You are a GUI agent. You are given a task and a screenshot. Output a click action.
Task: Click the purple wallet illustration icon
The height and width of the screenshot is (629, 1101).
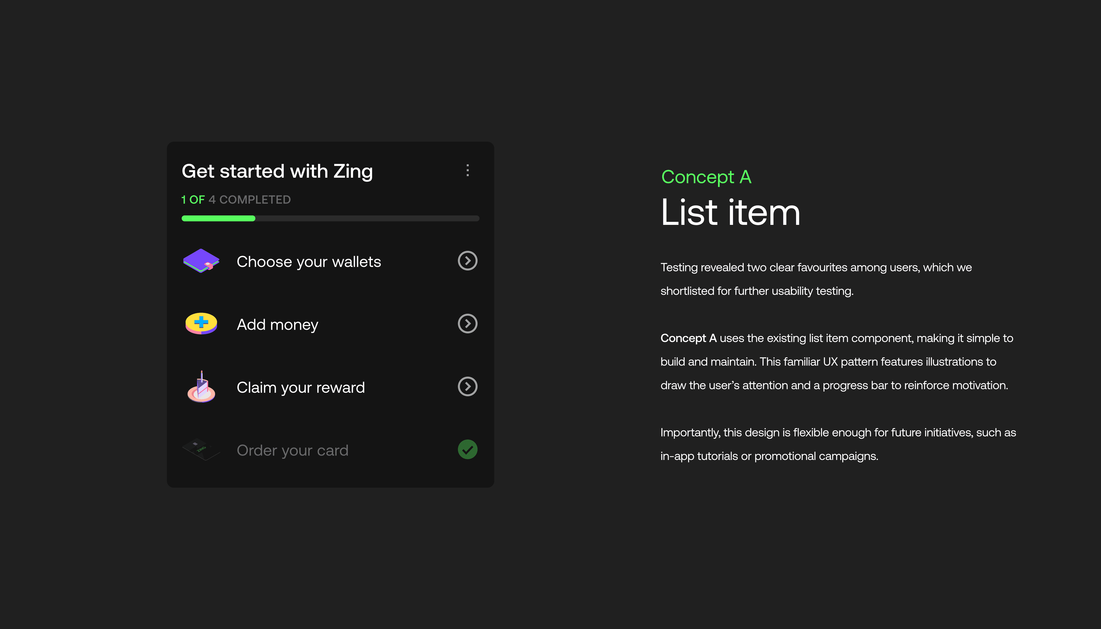(x=201, y=261)
